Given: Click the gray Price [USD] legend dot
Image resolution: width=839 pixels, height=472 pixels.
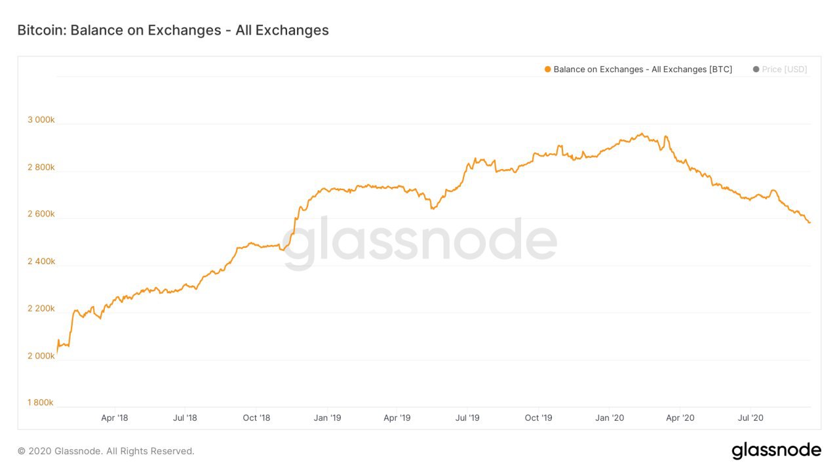Looking at the screenshot, I should click(756, 69).
